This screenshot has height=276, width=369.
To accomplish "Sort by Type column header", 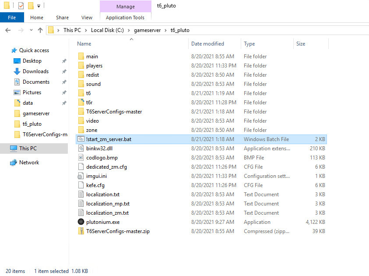I will click(x=249, y=44).
